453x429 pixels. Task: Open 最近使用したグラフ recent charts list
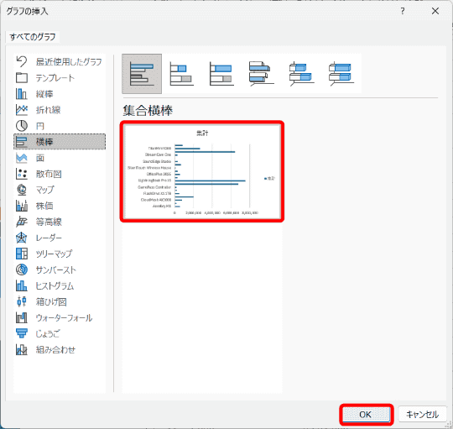60,61
